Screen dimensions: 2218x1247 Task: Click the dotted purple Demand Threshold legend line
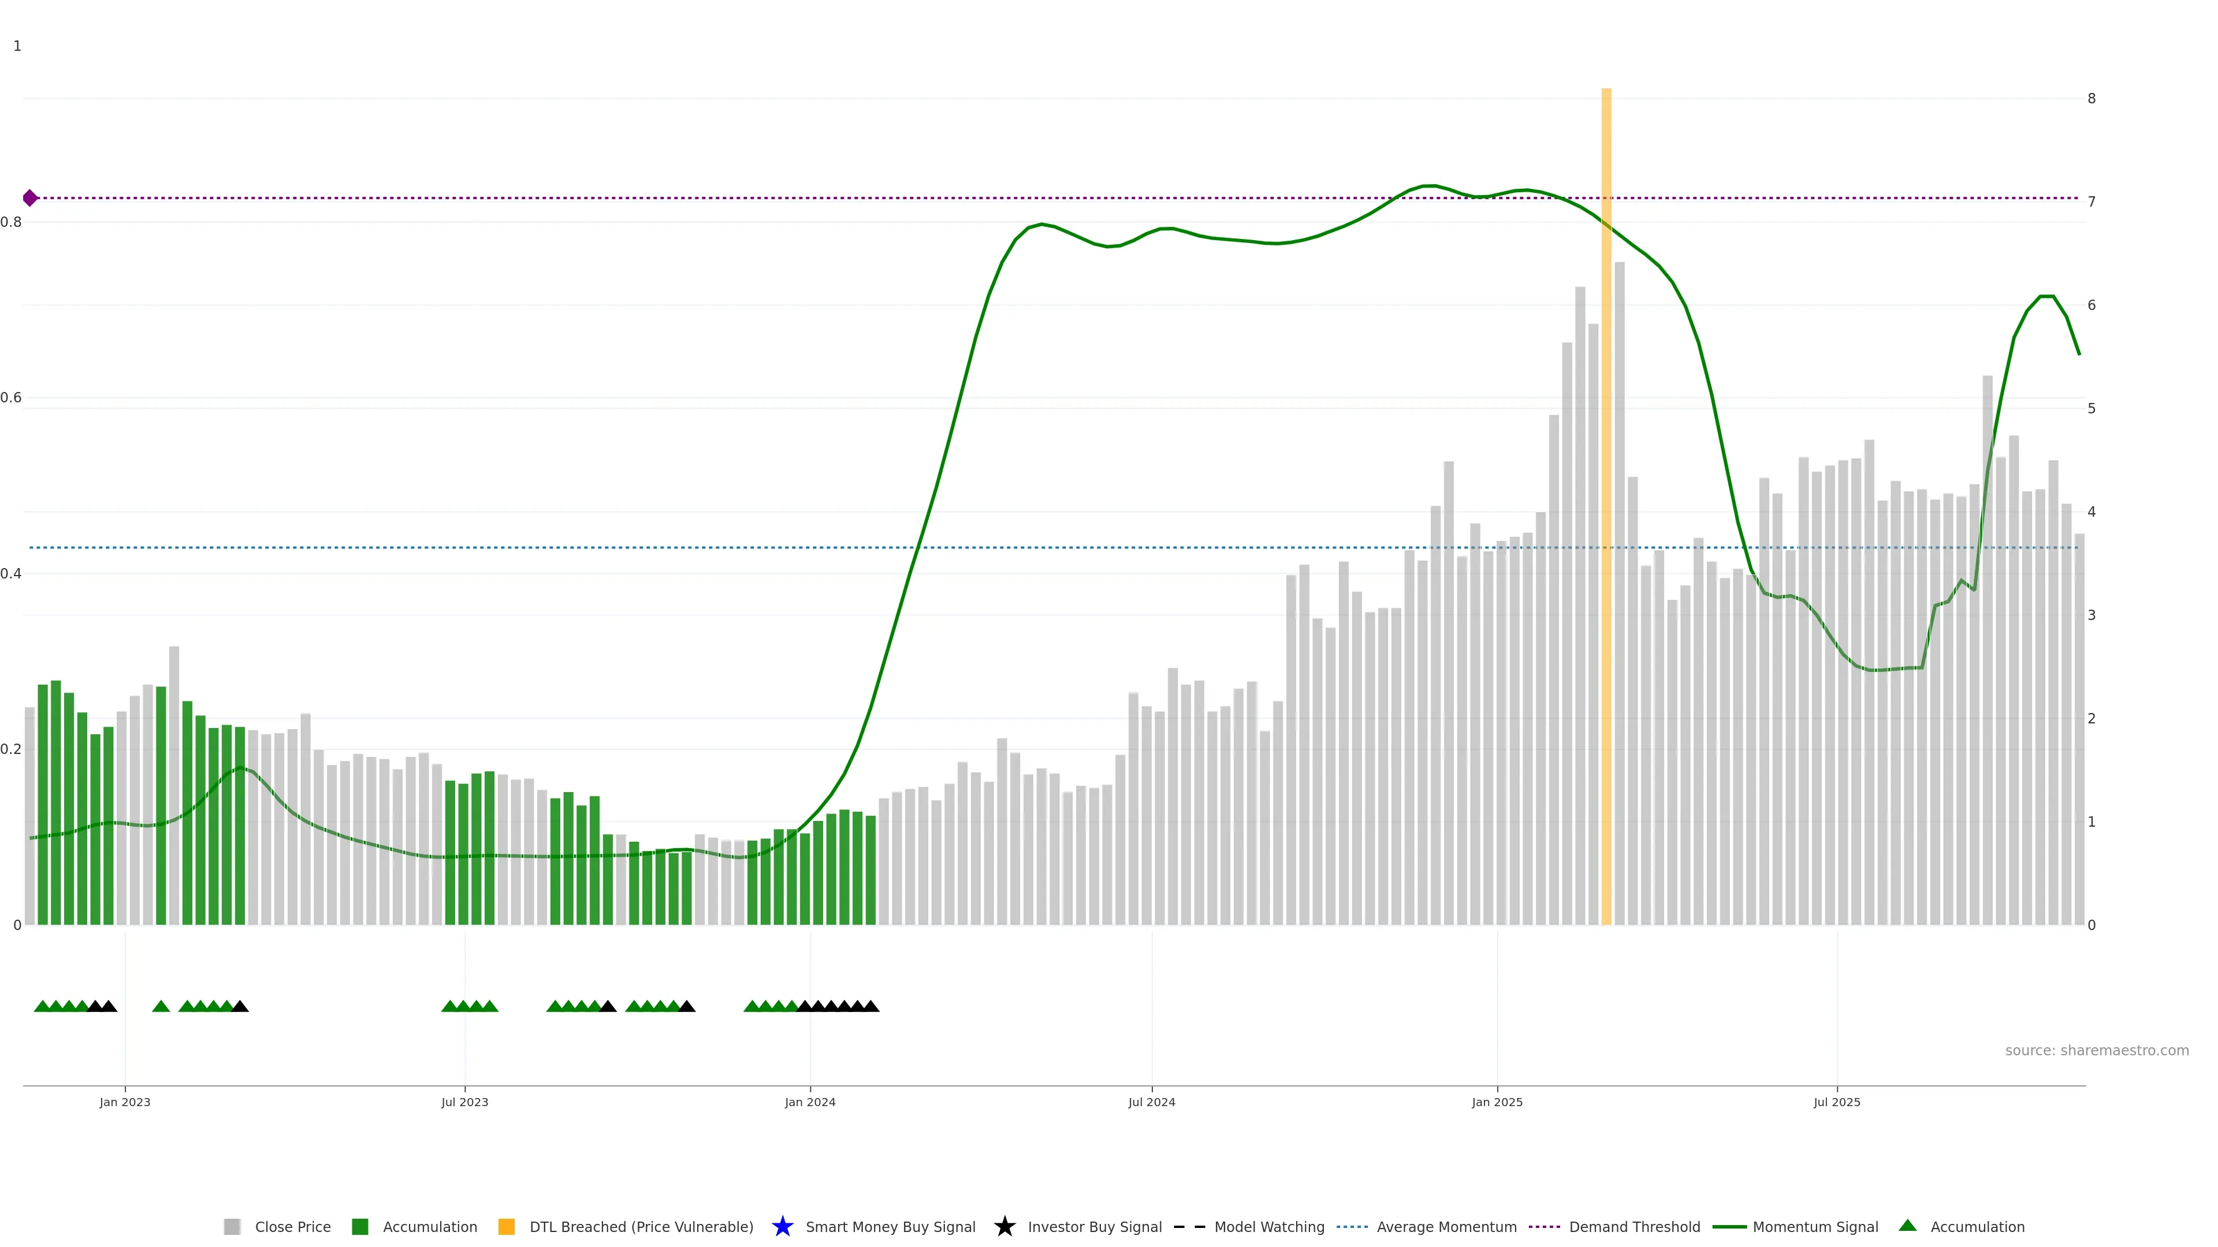[x=1544, y=1226]
